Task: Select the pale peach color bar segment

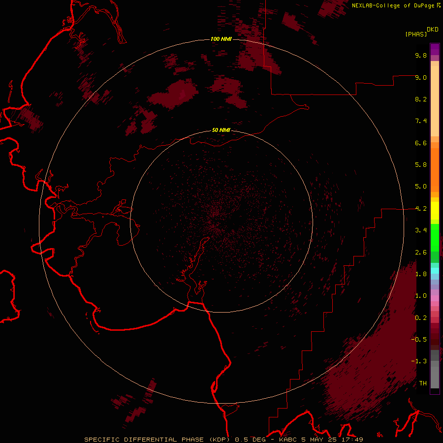Action: coord(435,101)
